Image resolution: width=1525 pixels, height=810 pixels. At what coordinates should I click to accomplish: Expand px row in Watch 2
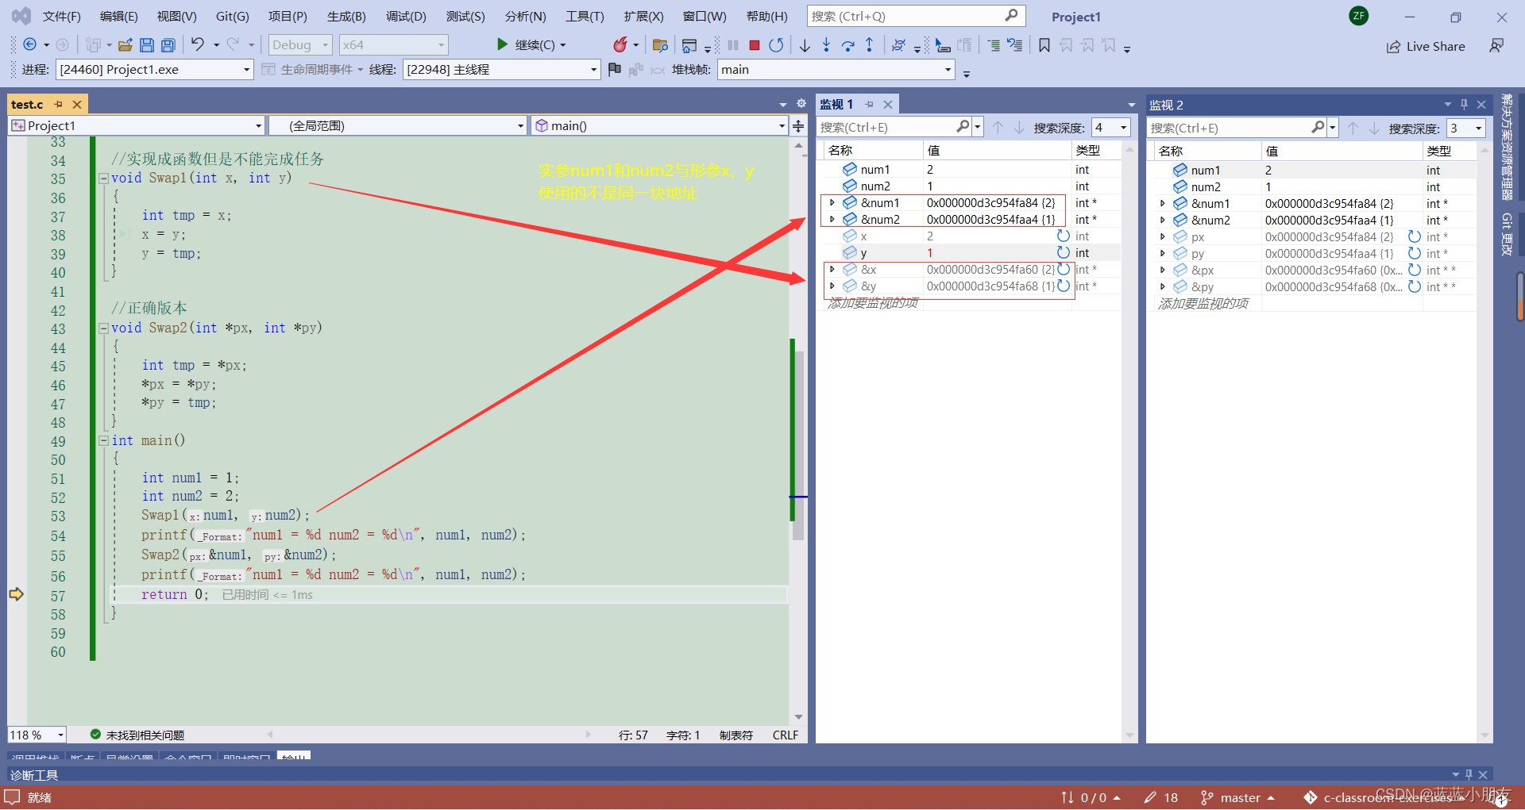click(1162, 236)
